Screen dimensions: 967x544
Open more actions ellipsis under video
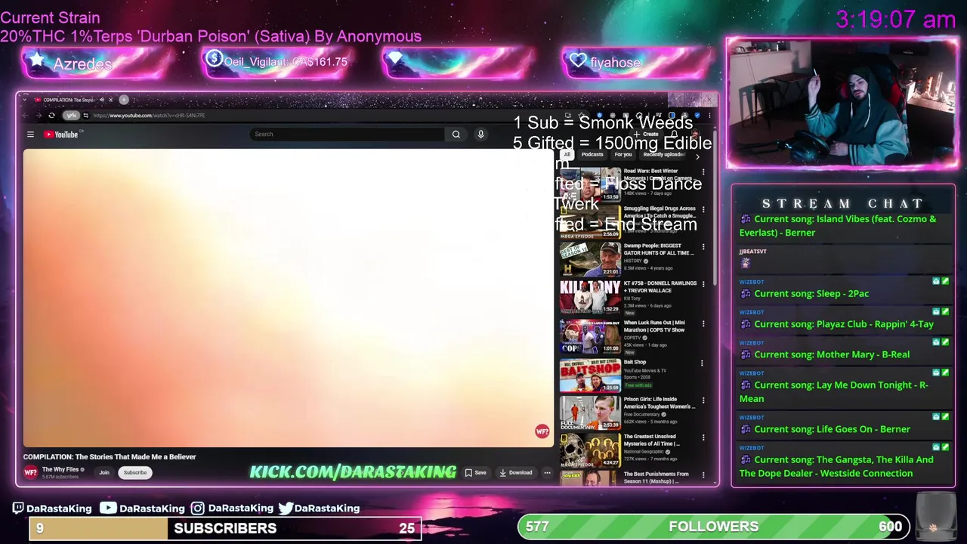pos(547,473)
